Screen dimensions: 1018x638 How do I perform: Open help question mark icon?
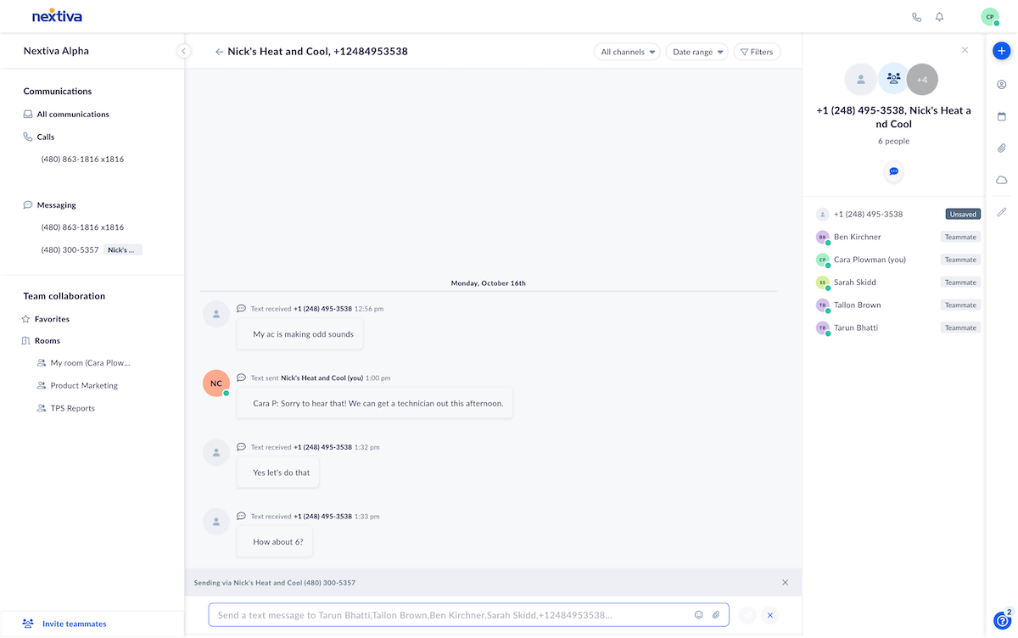tap(1001, 621)
